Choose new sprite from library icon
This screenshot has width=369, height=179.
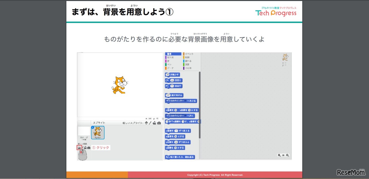tap(146, 123)
